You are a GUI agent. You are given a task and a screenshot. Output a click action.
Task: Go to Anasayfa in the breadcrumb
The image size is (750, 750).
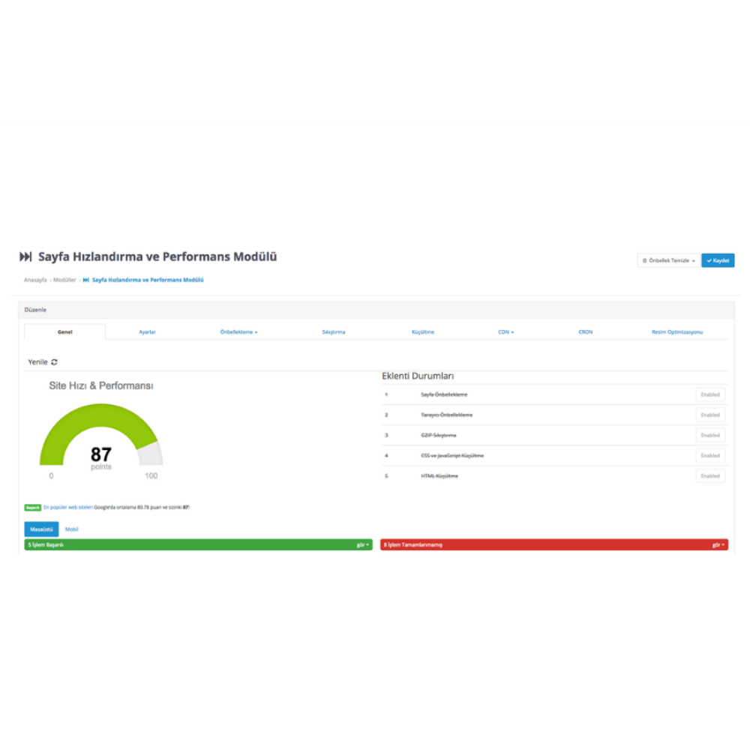tap(35, 280)
